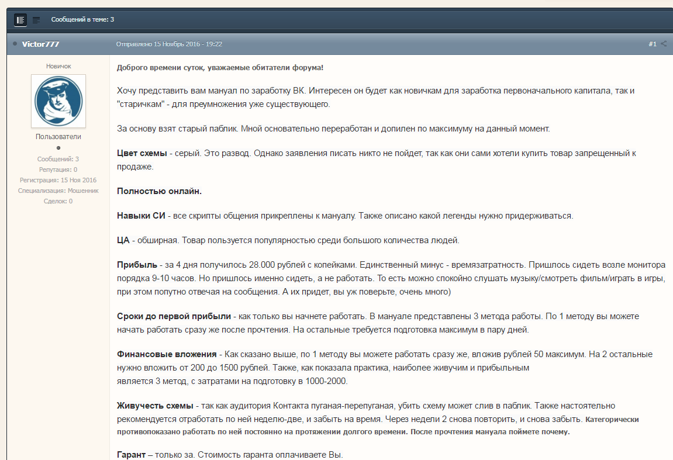The image size is (673, 460).
Task: Switch to outline topic view icon
Action: coord(36,20)
